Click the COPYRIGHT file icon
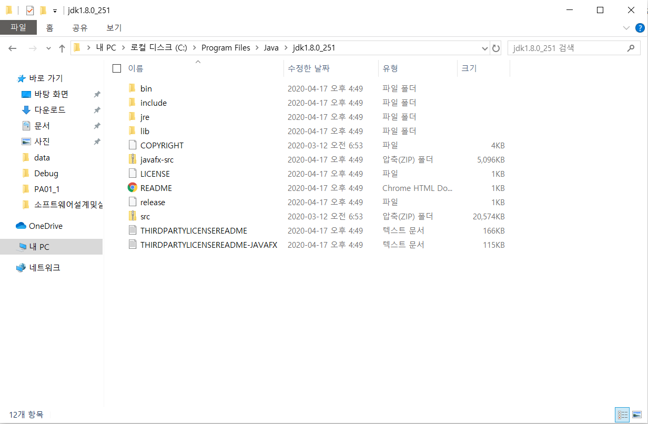The width and height of the screenshot is (648, 424). [x=132, y=145]
